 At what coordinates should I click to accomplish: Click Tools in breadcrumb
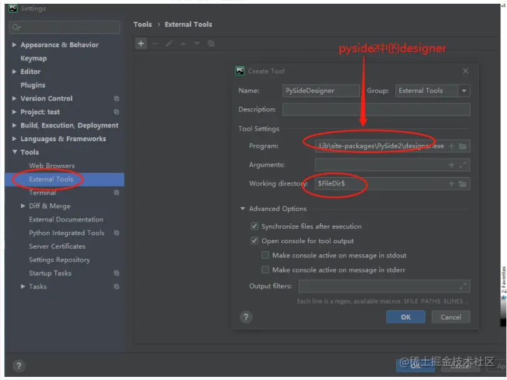point(143,24)
